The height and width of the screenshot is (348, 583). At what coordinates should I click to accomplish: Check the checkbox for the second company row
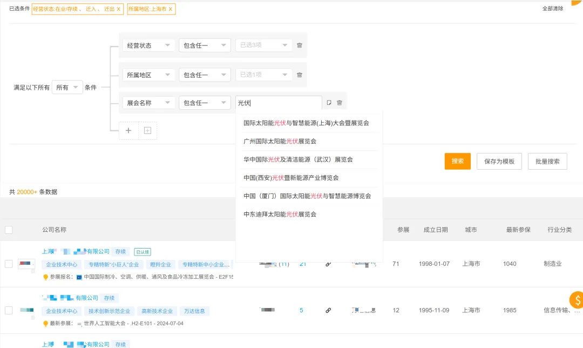(x=9, y=310)
